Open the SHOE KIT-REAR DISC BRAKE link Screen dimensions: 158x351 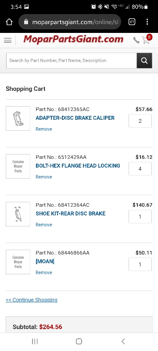[71, 214]
